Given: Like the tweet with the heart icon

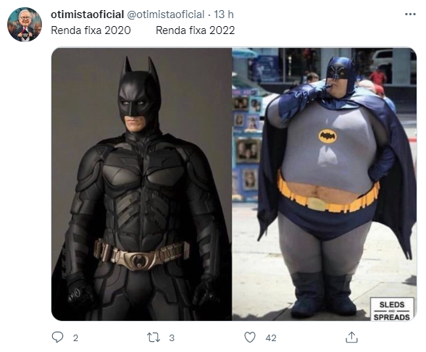Looking at the screenshot, I should [250, 338].
